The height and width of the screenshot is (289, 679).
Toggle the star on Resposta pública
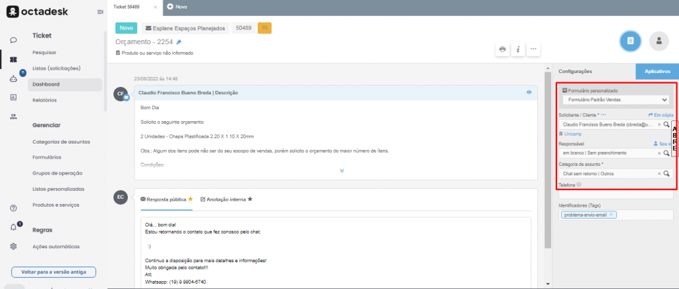tap(191, 198)
